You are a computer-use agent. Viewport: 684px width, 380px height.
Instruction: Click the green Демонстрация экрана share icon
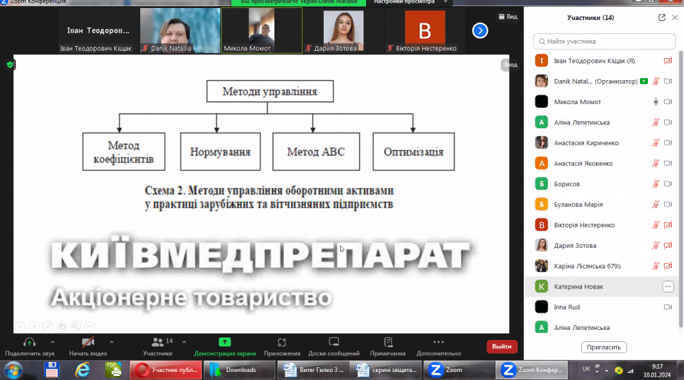(x=224, y=343)
